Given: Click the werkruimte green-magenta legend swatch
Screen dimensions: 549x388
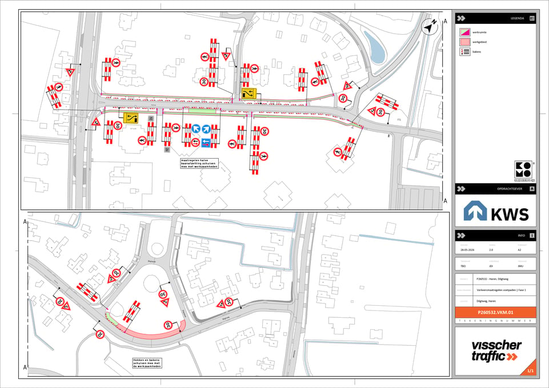Looking at the screenshot, I should tap(465, 32).
